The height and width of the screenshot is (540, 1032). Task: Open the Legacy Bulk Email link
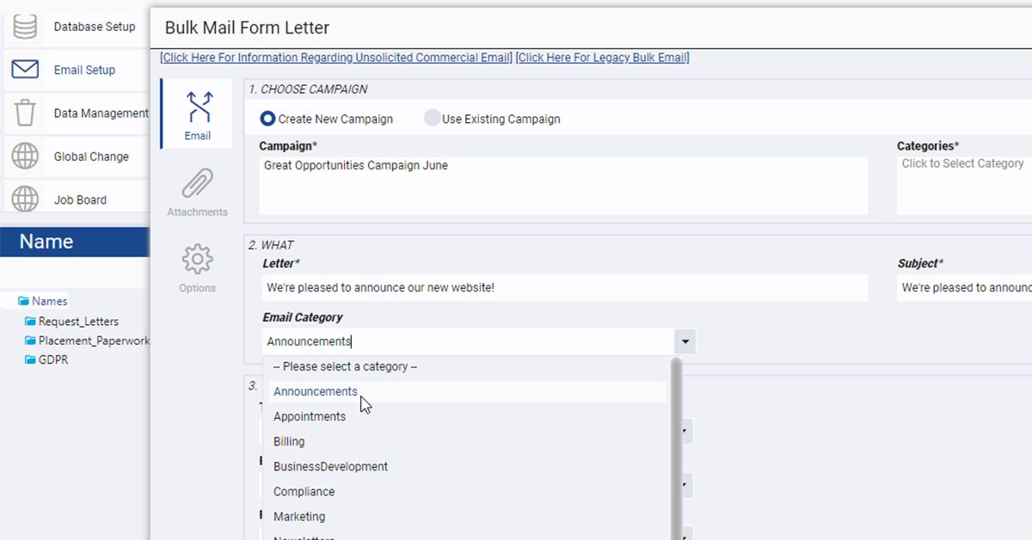tap(602, 58)
